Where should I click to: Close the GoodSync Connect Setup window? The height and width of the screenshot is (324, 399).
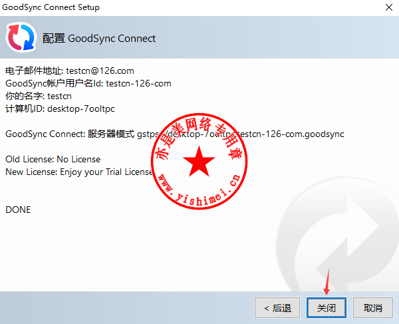(389, 7)
